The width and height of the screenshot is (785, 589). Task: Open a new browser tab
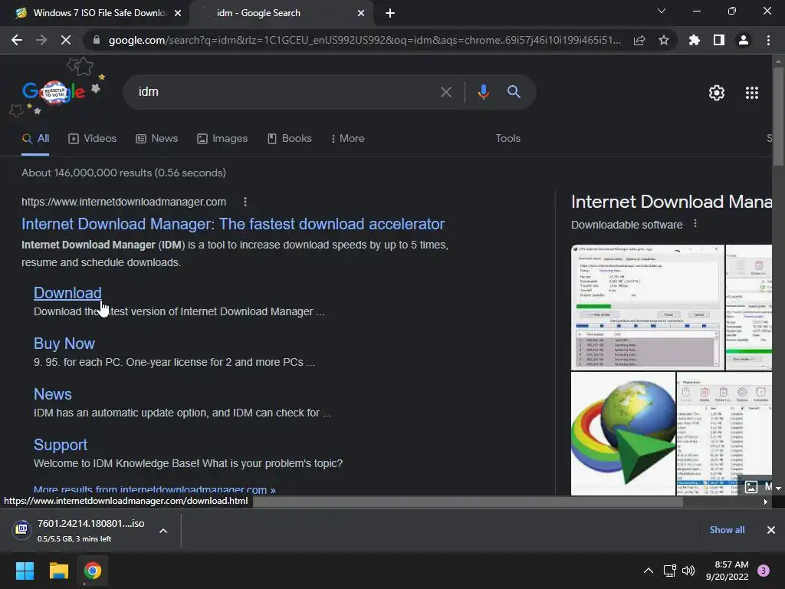point(390,13)
